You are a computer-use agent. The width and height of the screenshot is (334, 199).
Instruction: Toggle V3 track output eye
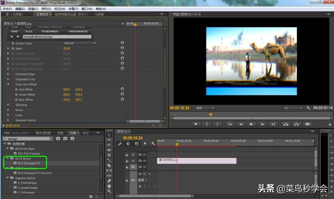(145, 155)
